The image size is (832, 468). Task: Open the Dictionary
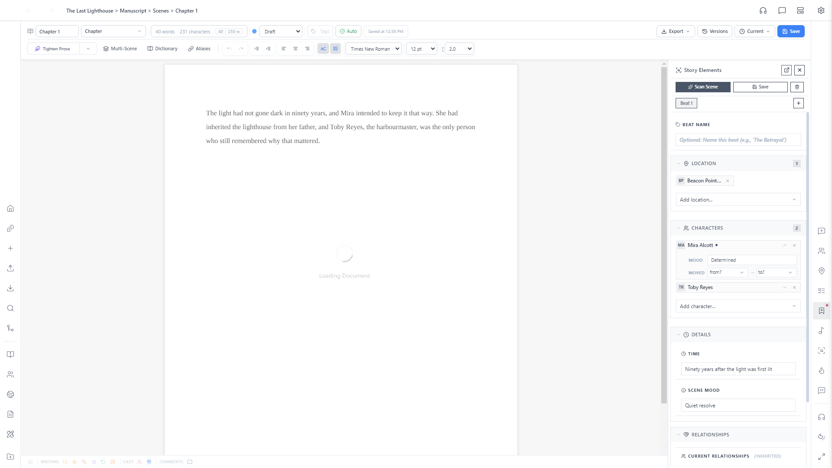(x=162, y=49)
